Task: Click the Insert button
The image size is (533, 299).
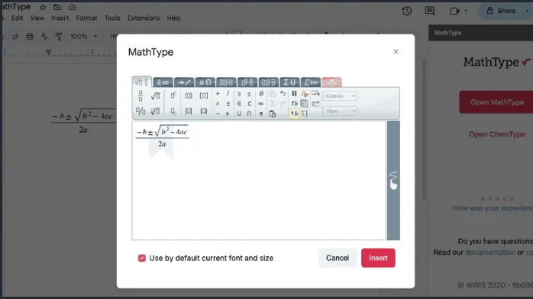Action: pos(378,258)
